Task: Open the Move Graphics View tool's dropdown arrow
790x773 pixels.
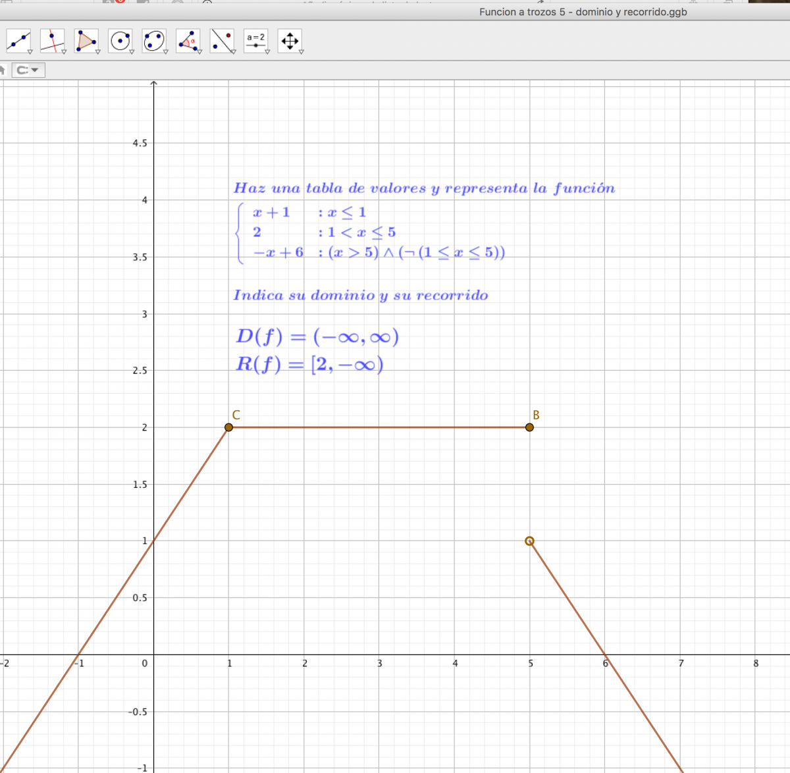Action: tap(302, 51)
